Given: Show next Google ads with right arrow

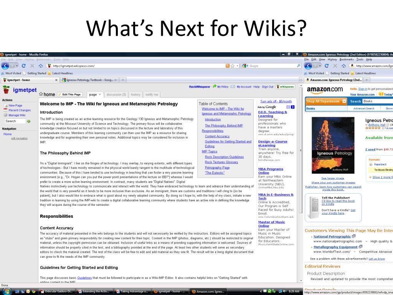Looking at the screenshot, I should (293, 107).
